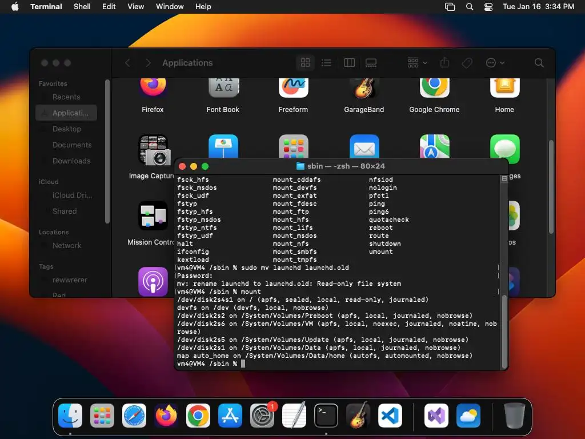Viewport: 585px width, 439px height.
Task: Open the Finder group-by dropdown
Action: [417, 63]
